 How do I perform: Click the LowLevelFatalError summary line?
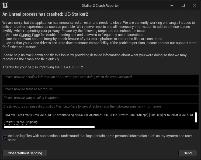[99, 115]
